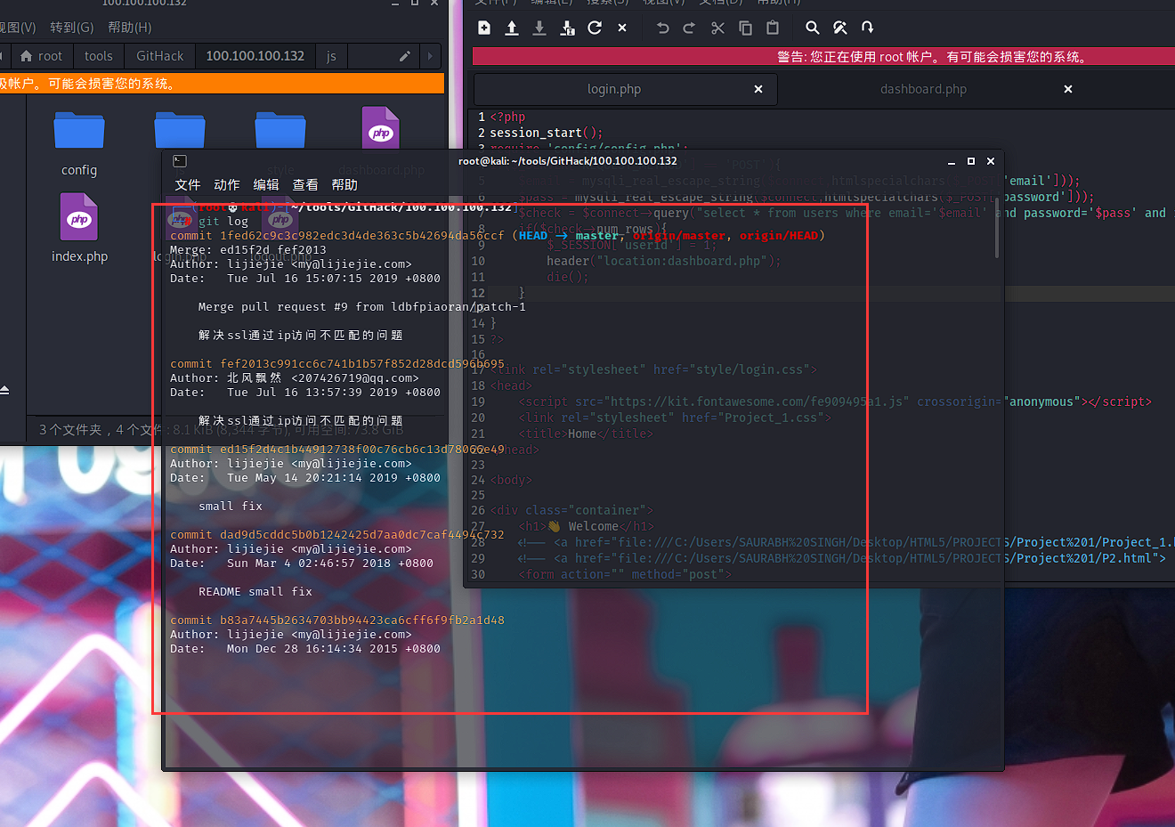Redo the edit in the editor toolbar
The image size is (1175, 827).
[x=689, y=28]
